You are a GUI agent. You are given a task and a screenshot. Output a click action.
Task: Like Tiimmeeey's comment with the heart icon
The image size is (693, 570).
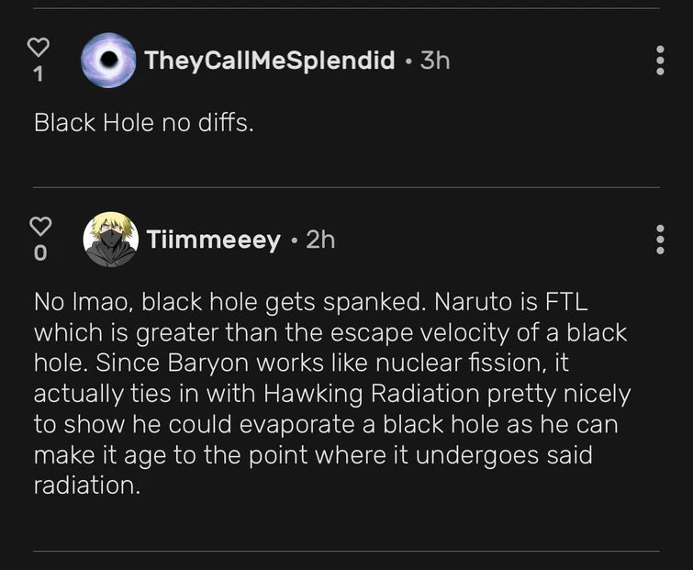(x=38, y=225)
